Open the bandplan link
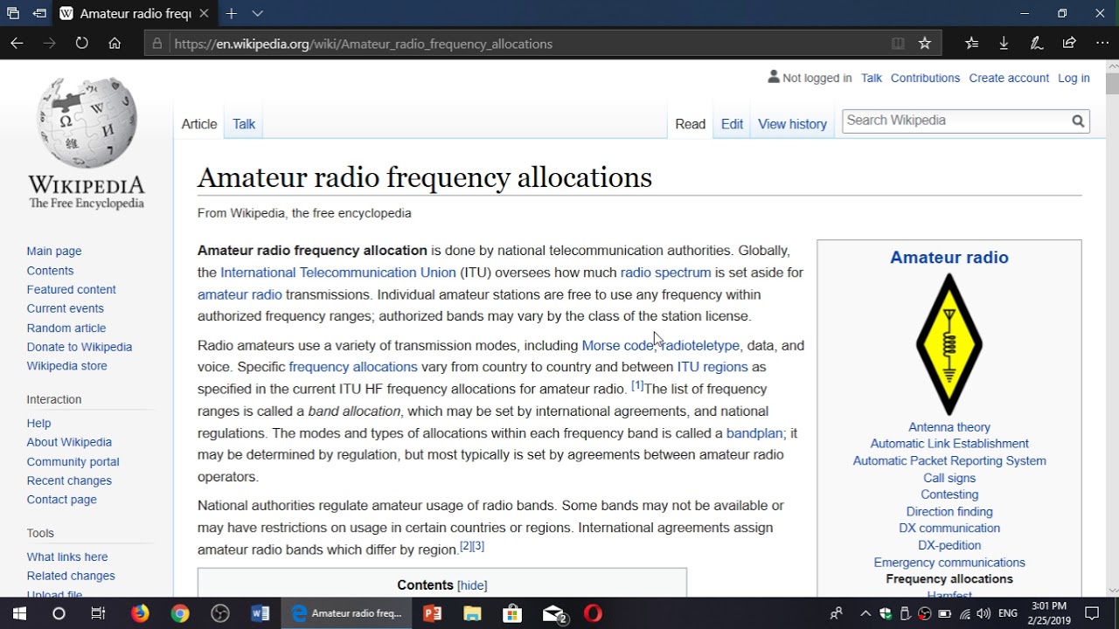1119x629 pixels. [x=754, y=432]
